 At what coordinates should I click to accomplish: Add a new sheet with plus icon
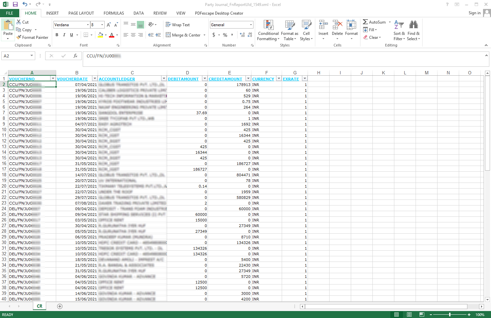[60, 306]
